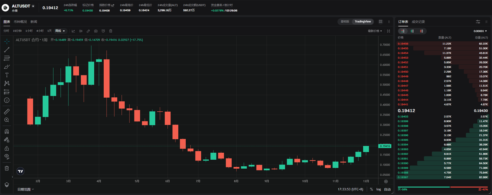Toggle lock all drawing tools

coord(7,148)
